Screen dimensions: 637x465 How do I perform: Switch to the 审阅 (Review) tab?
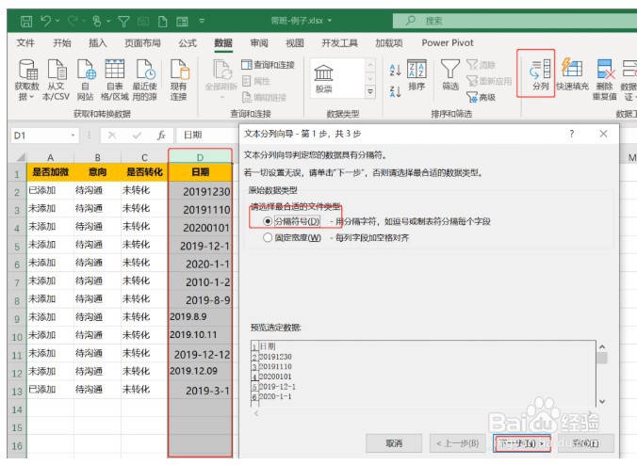(259, 42)
